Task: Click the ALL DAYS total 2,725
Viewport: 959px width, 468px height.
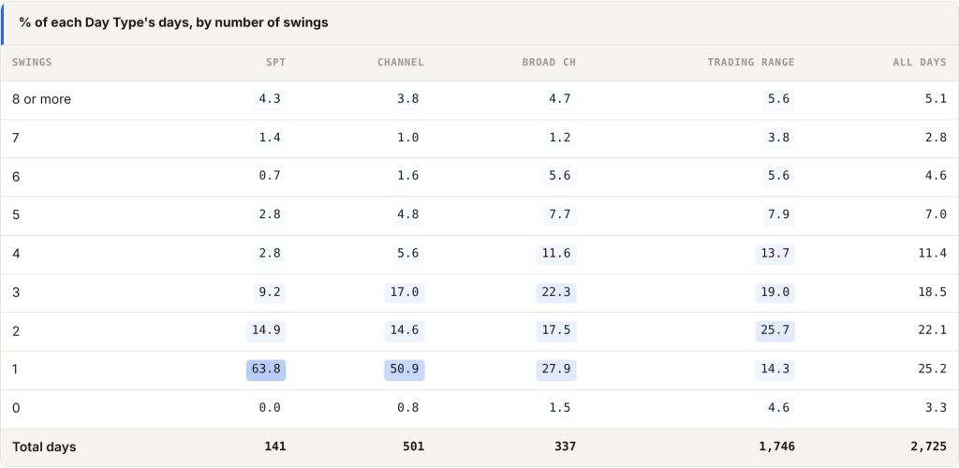Action: pos(928,446)
